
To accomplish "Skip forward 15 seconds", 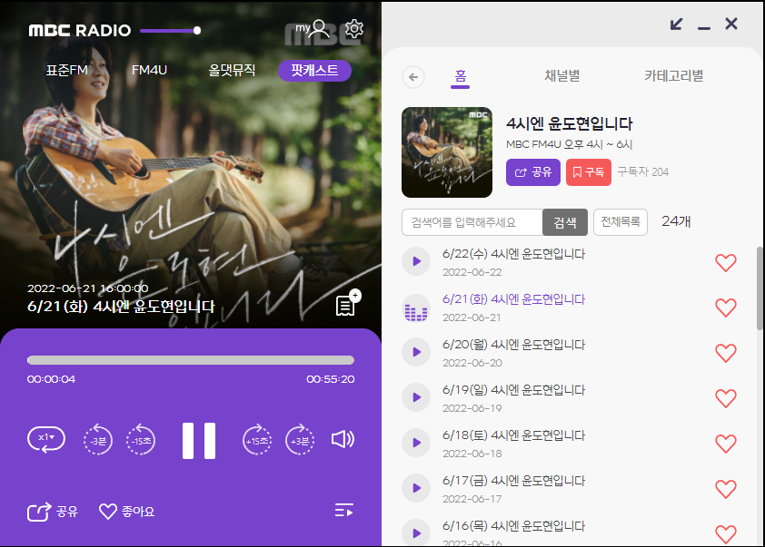I will point(257,440).
